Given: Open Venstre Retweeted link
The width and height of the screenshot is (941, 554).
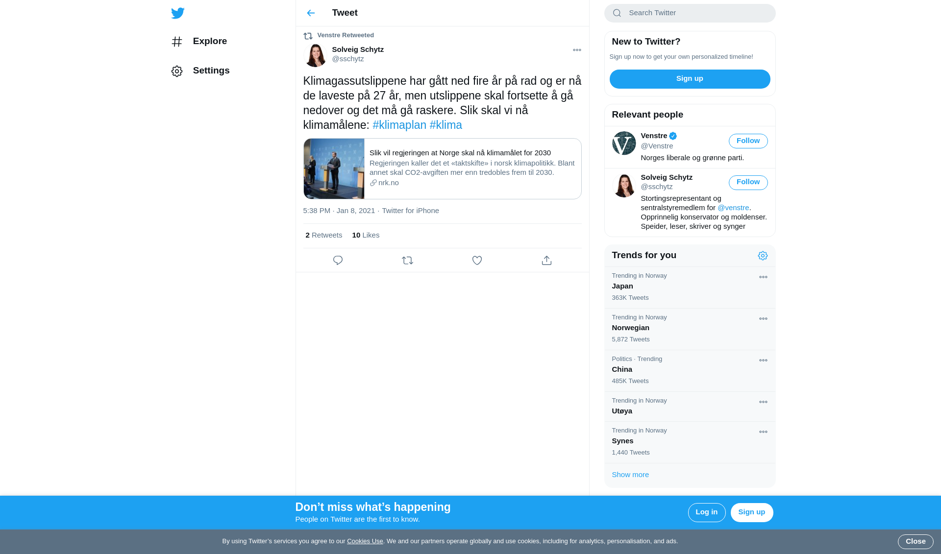Looking at the screenshot, I should tap(346, 35).
